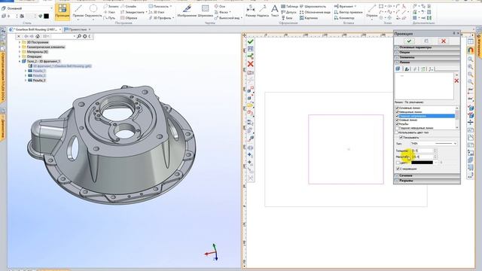Select the Отрезок segment tool
This screenshot has width=482, height=271.
click(x=371, y=11)
